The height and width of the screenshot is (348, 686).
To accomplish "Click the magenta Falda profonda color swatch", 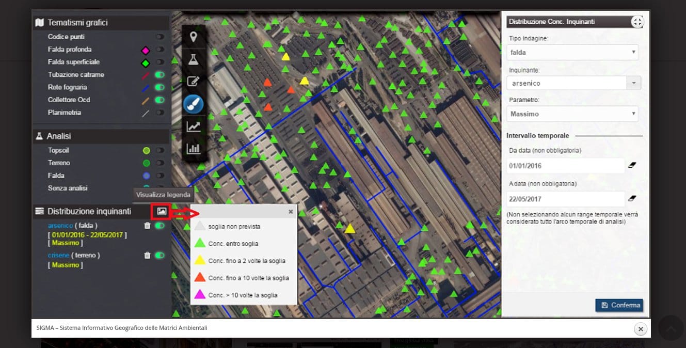I will [x=146, y=50].
